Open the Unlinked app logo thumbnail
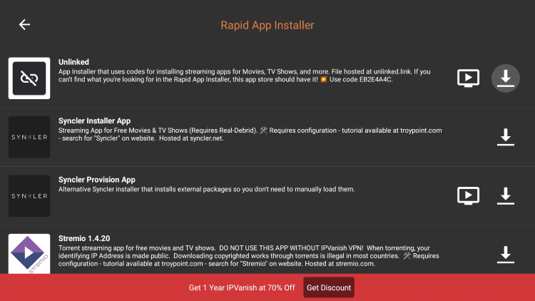Image resolution: width=535 pixels, height=301 pixels. tap(29, 78)
